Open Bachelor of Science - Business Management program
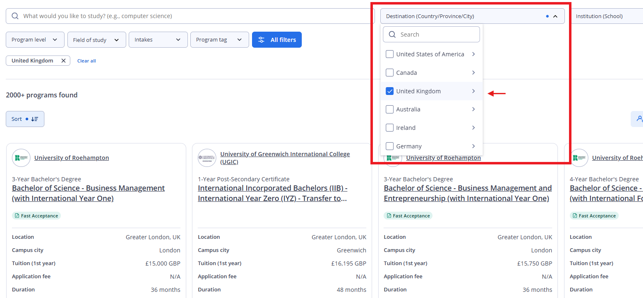 click(88, 193)
